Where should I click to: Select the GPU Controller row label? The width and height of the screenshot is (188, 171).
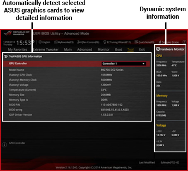(18, 64)
